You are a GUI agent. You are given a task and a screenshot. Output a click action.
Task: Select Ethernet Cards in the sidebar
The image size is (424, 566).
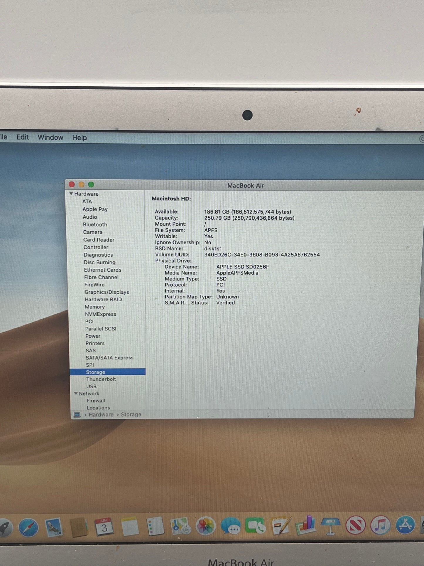[x=103, y=270]
